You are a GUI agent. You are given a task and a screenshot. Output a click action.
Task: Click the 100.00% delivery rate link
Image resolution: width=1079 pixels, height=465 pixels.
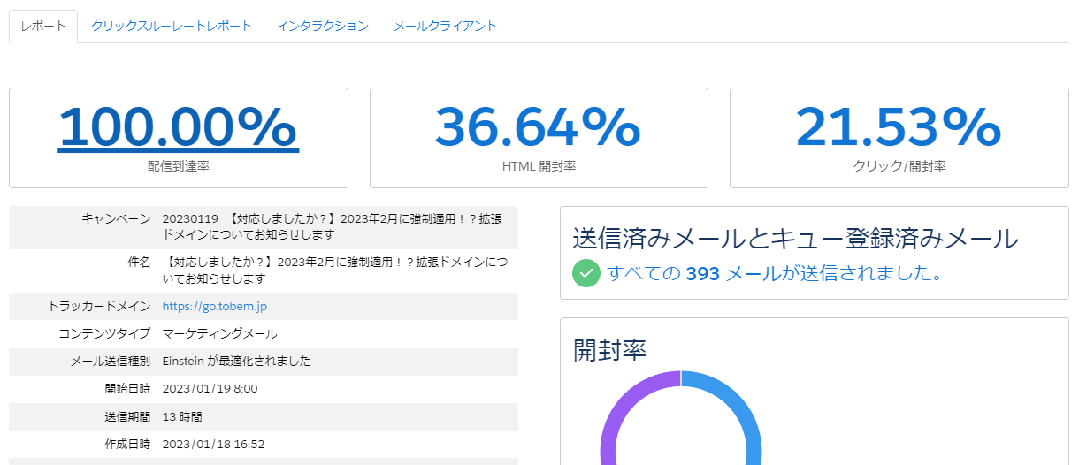178,127
